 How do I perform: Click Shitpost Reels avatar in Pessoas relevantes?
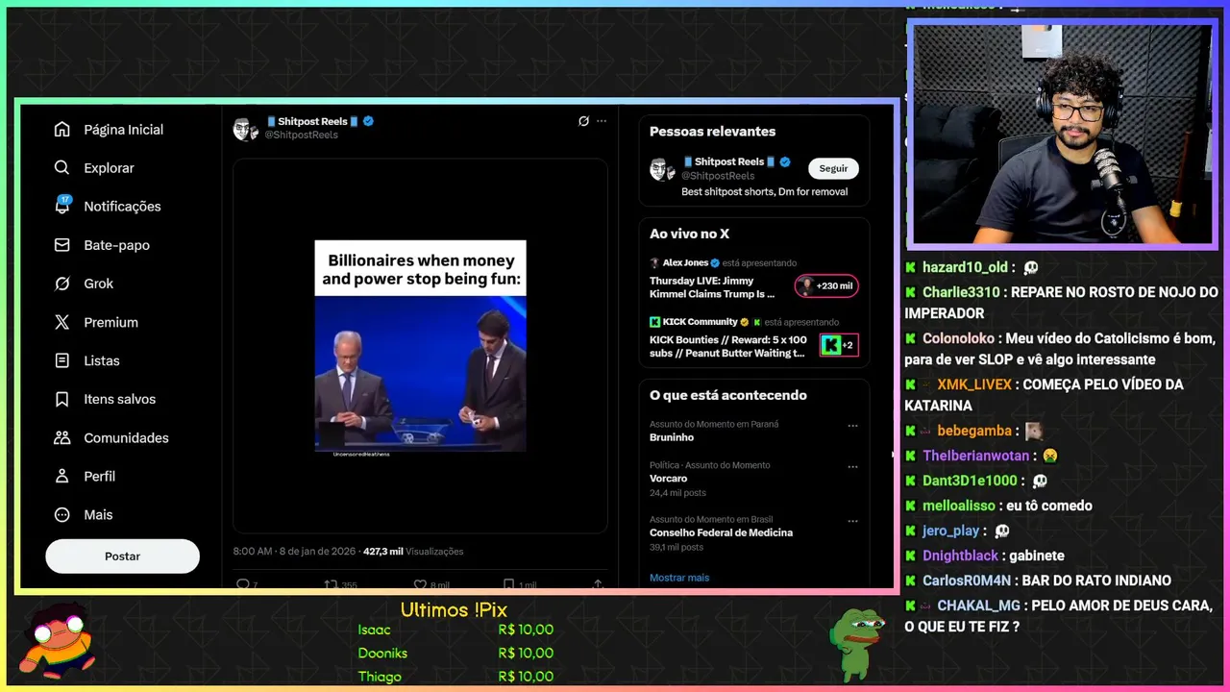pyautogui.click(x=663, y=169)
